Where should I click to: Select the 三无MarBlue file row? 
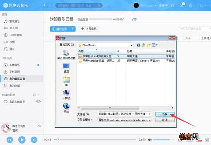[126, 61]
